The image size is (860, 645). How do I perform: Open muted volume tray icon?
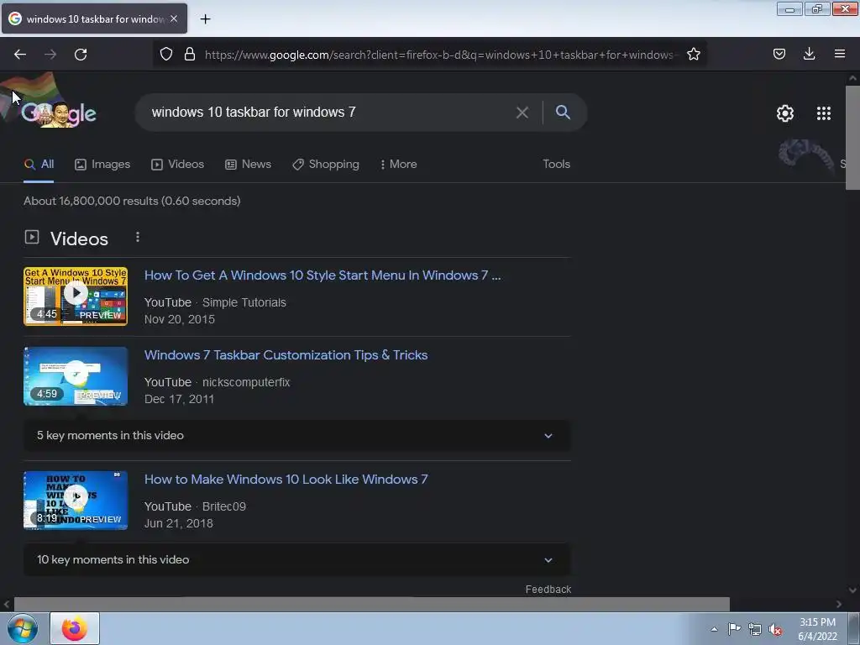775,630
